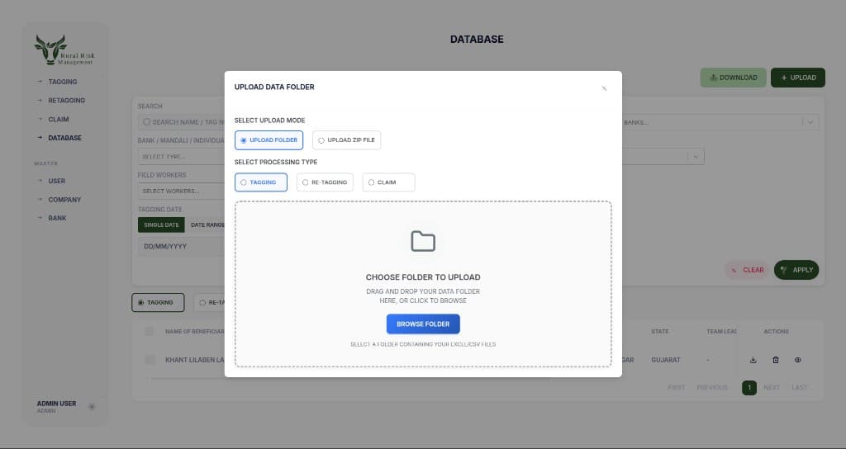Open Tagging in the sidebar
Screen dimensions: 846x449
(x=63, y=82)
